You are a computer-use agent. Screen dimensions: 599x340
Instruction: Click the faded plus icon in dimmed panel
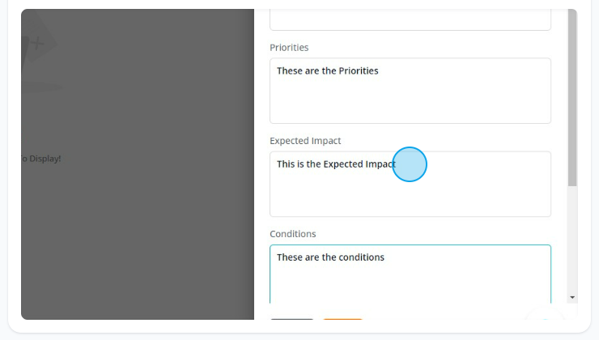pyautogui.click(x=37, y=43)
